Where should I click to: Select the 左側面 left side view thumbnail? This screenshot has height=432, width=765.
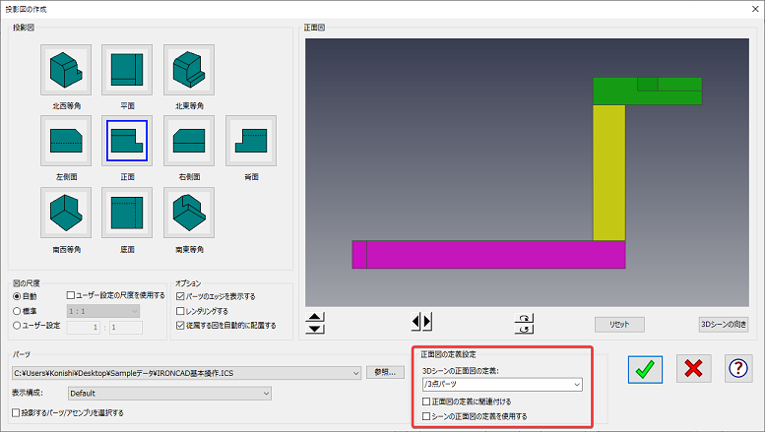[x=66, y=141]
